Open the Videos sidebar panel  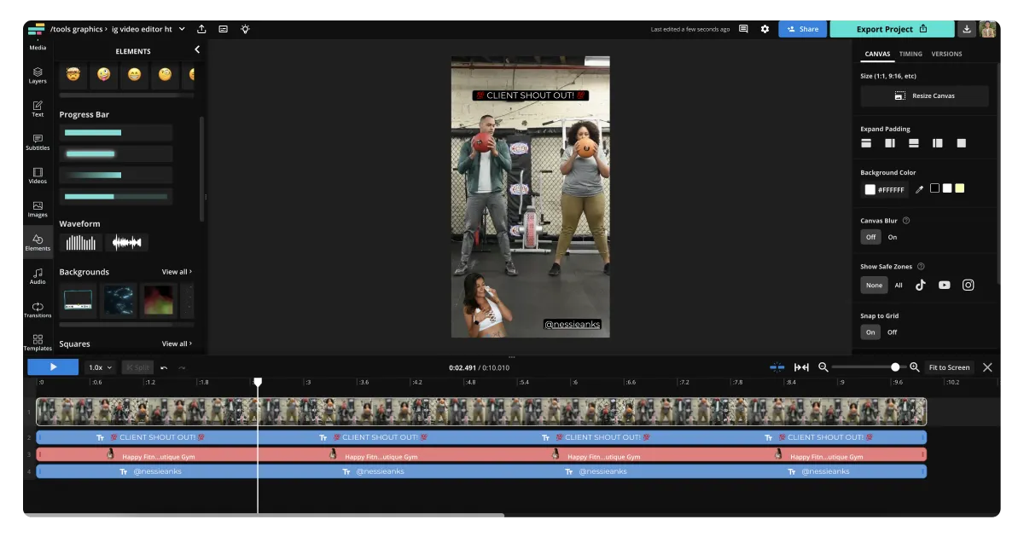[38, 176]
